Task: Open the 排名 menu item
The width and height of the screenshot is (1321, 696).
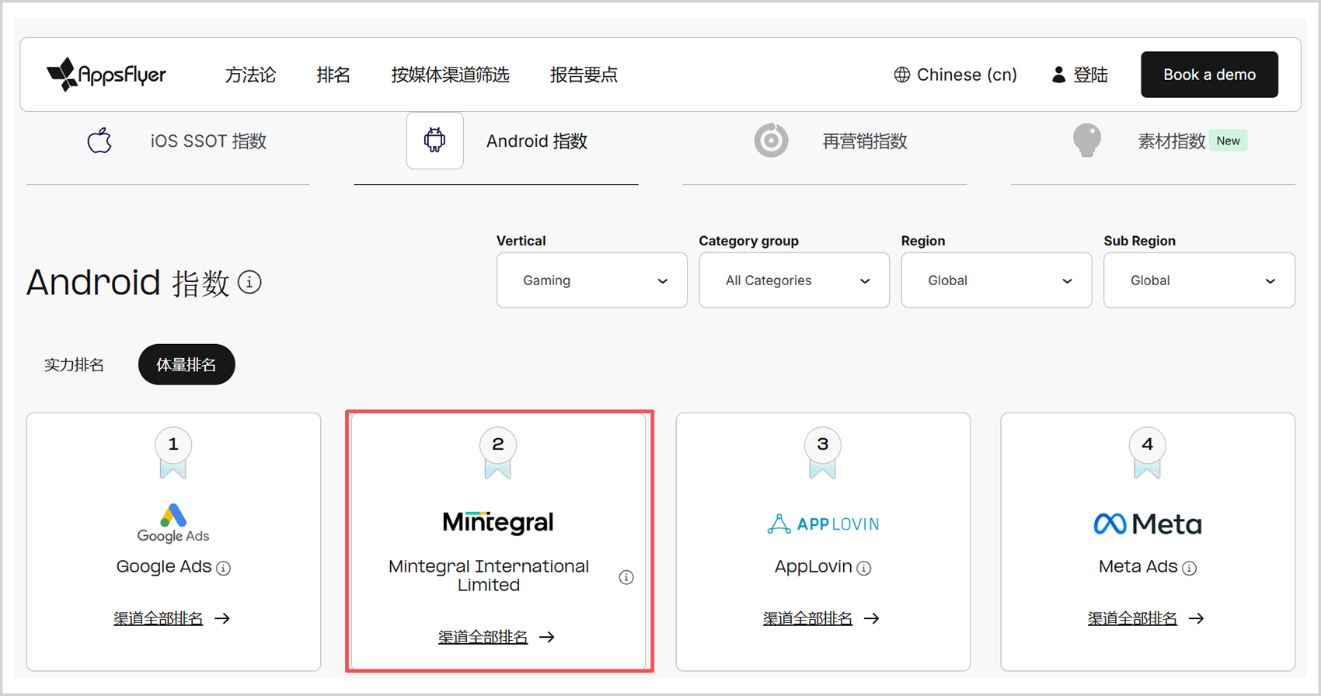Action: point(333,75)
